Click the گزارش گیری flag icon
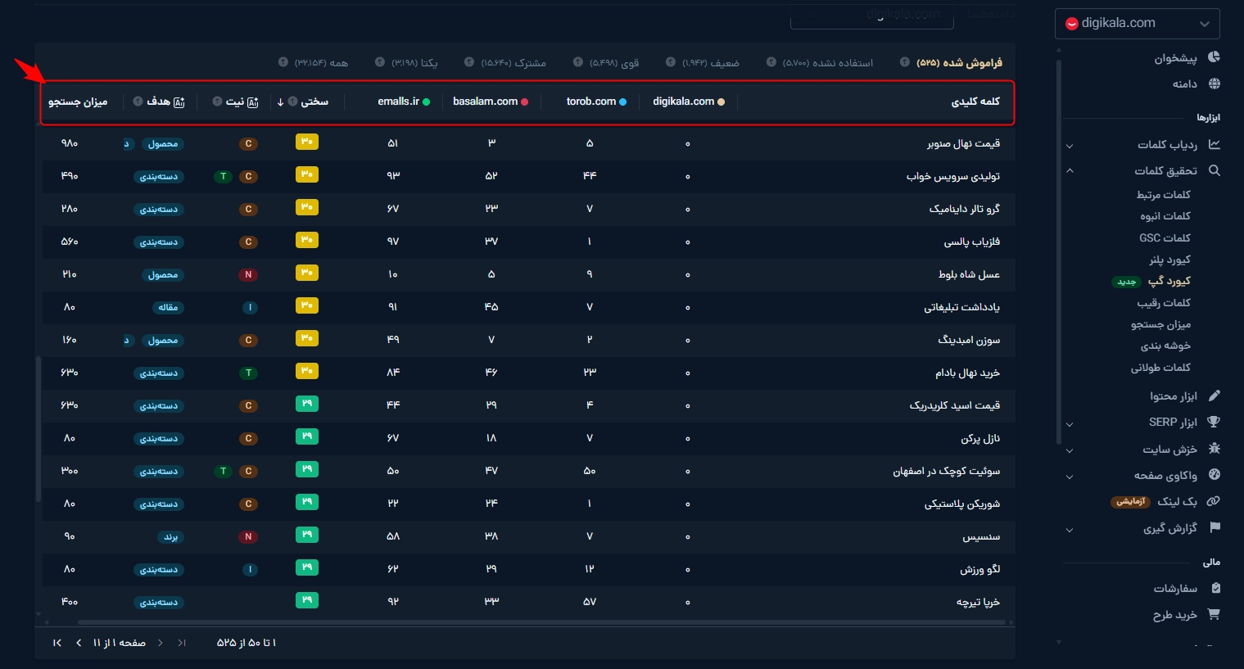 click(1214, 527)
